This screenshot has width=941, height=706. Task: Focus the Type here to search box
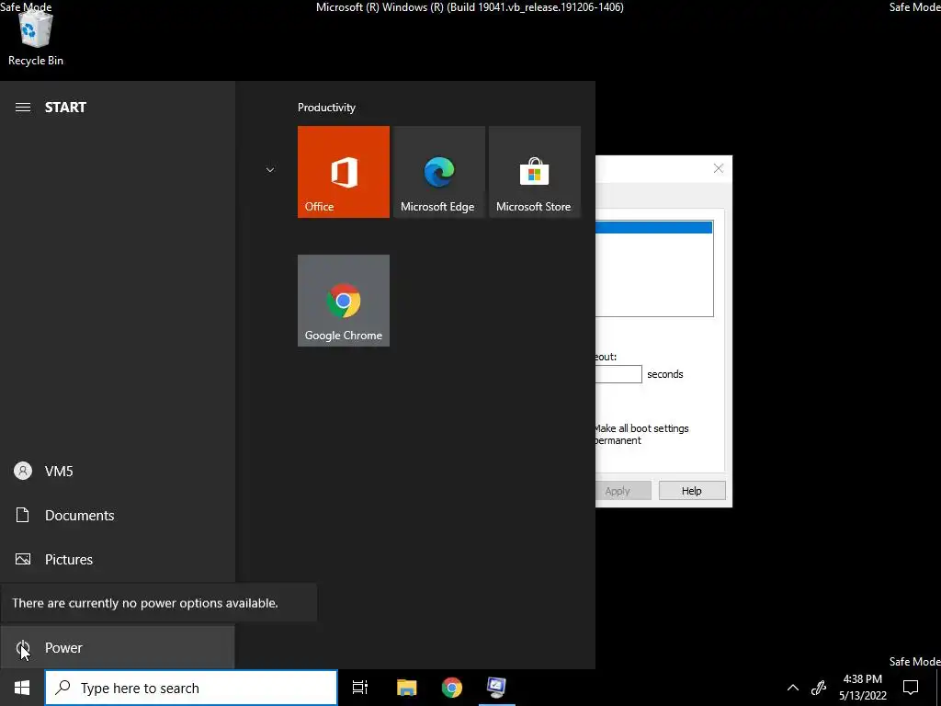191,688
